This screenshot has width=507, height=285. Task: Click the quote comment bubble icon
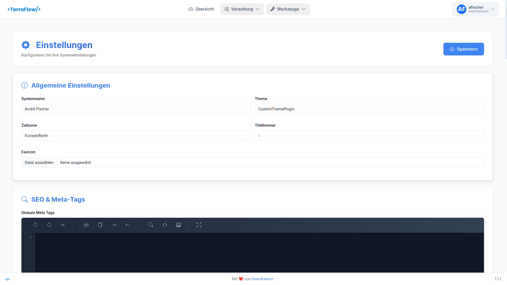pyautogui.click(x=86, y=225)
